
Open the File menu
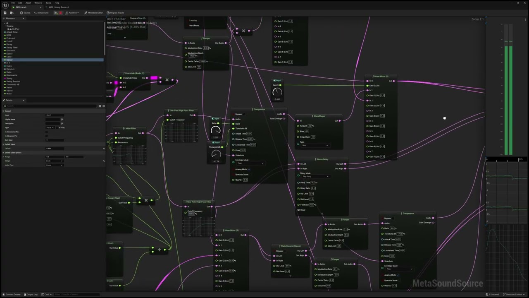point(13,3)
